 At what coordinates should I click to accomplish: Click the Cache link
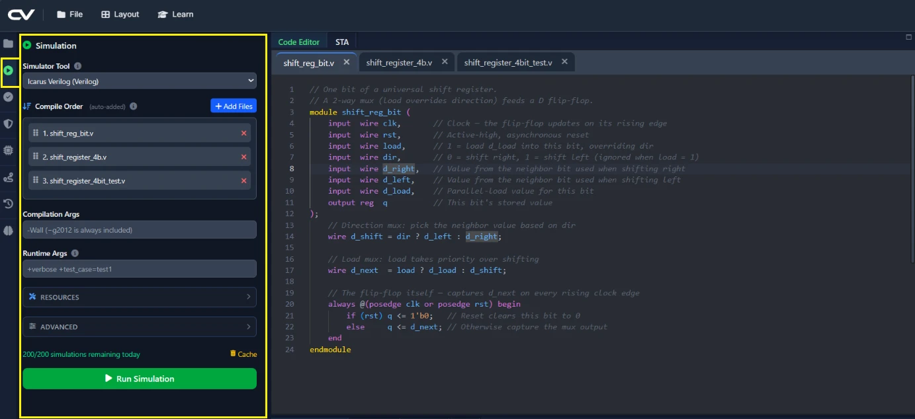coord(243,354)
